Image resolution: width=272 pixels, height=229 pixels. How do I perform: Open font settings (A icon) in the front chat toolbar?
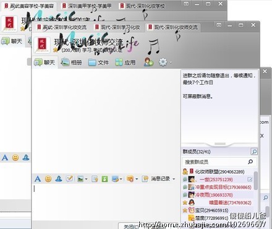point(38,179)
